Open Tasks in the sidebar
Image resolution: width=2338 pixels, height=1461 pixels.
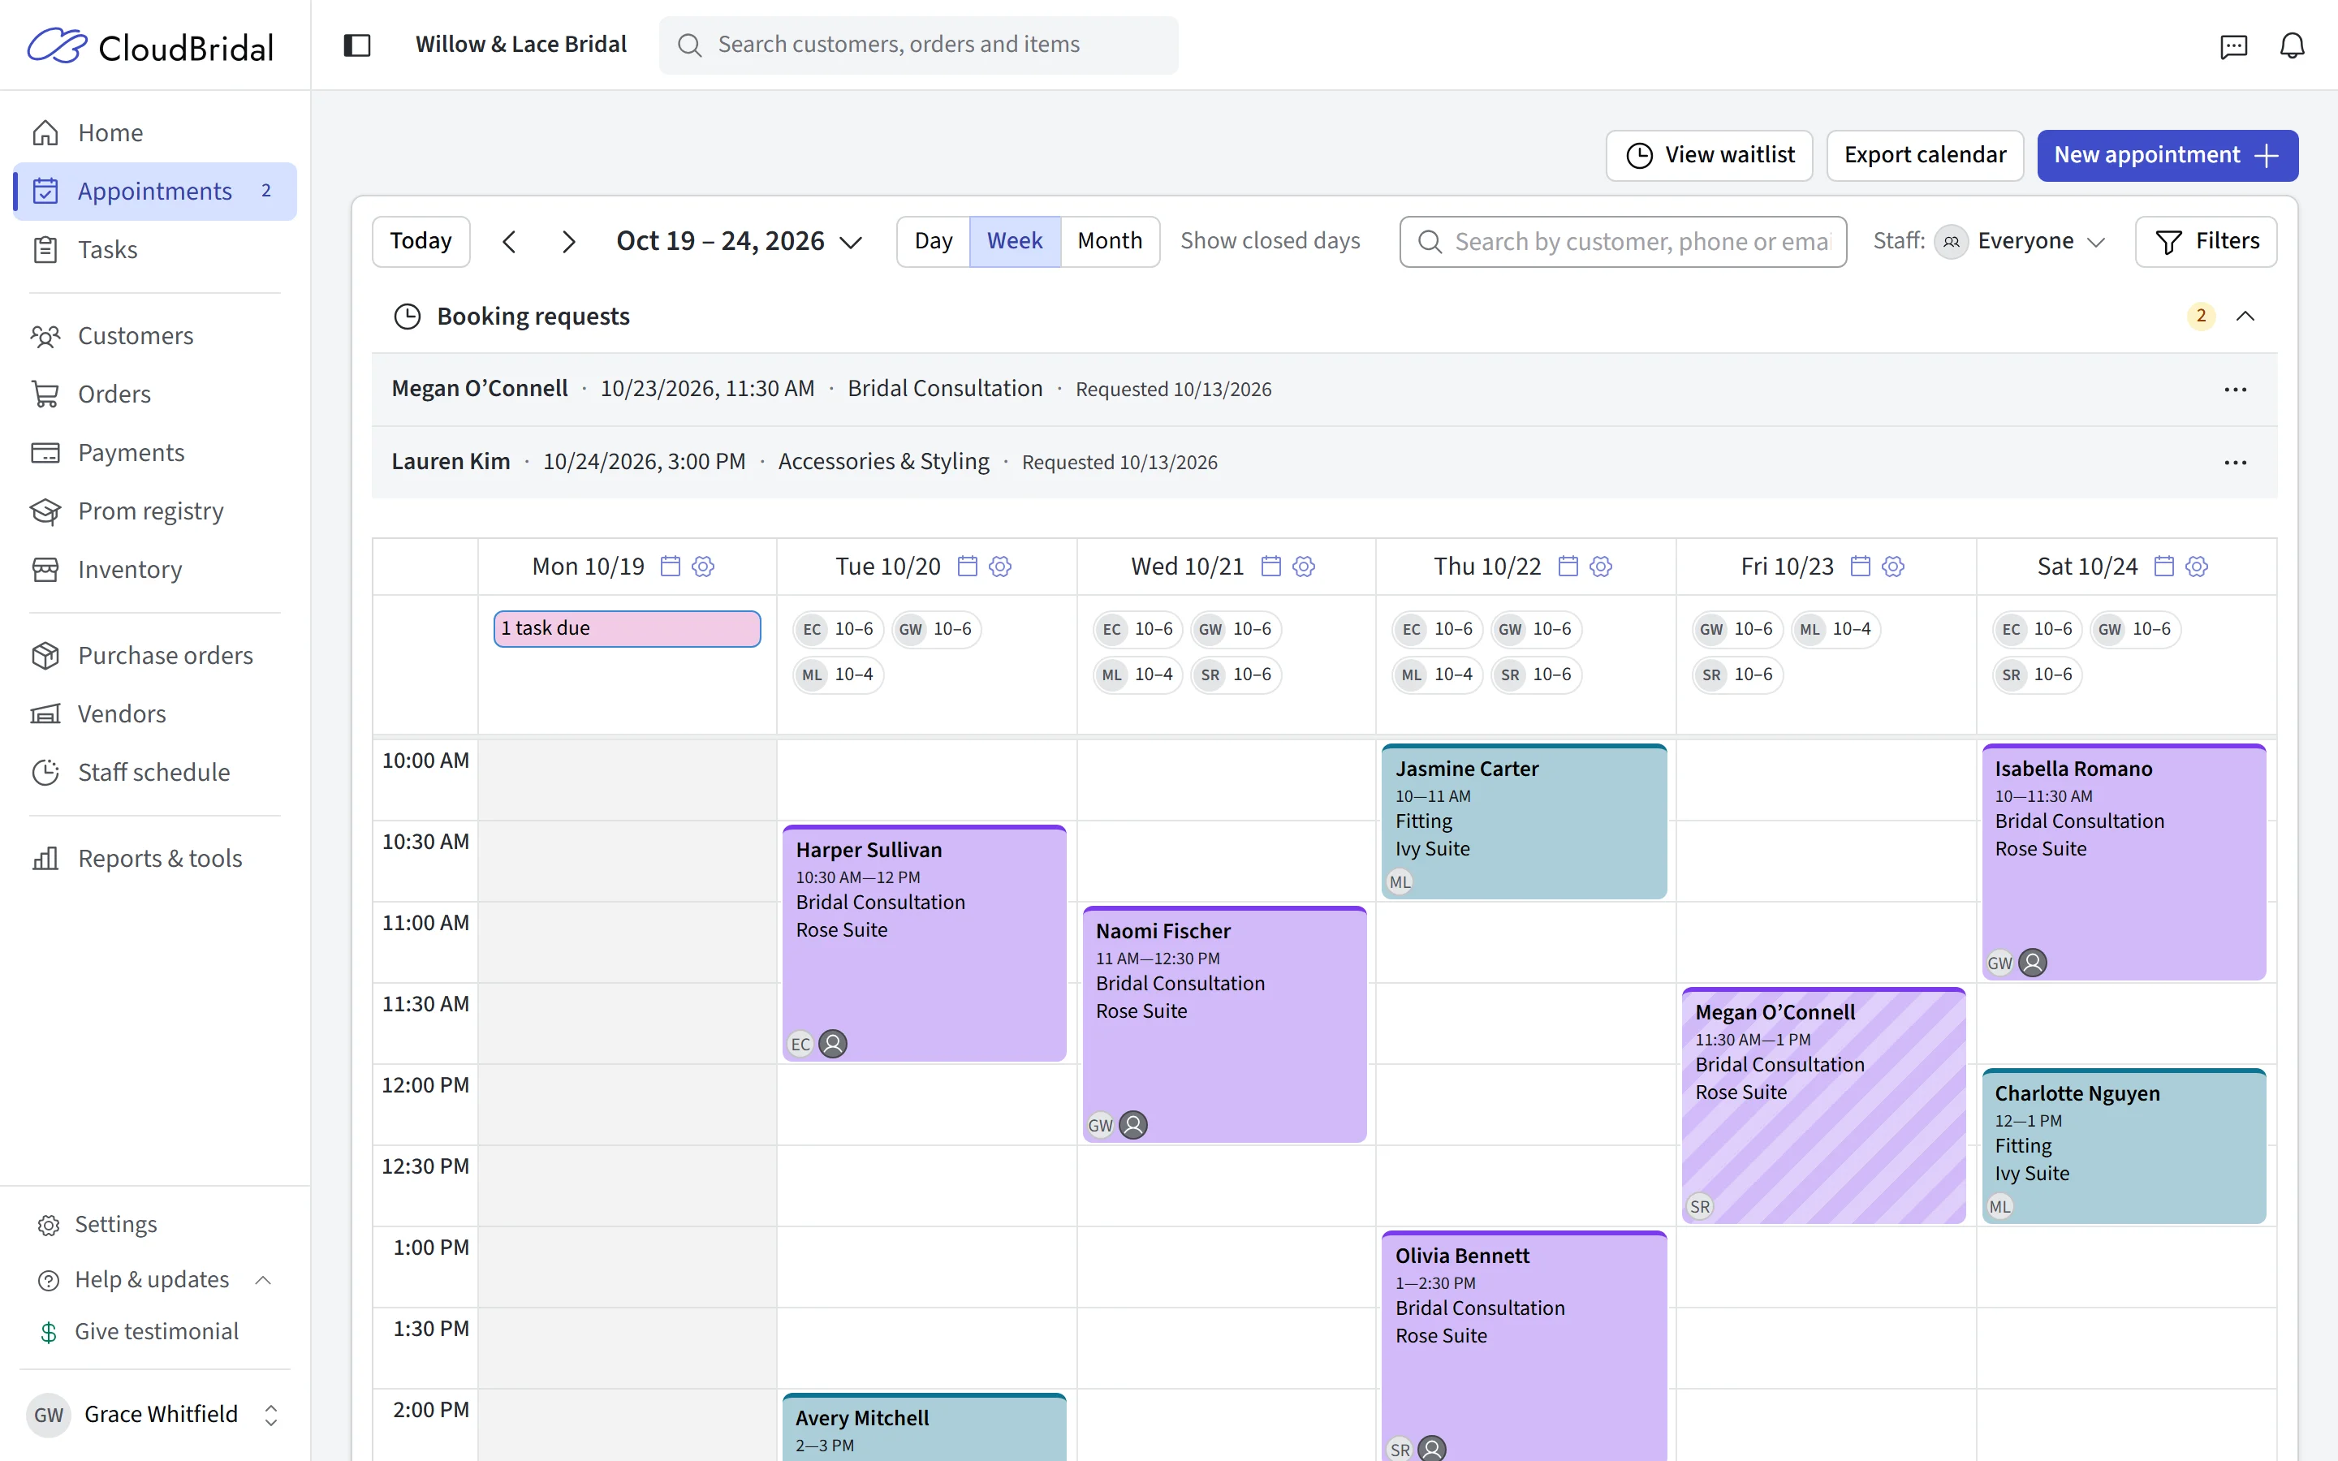click(154, 249)
